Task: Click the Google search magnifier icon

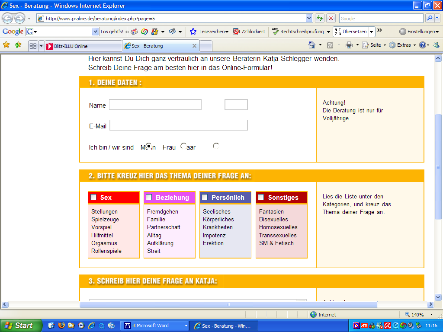Action: click(430, 19)
